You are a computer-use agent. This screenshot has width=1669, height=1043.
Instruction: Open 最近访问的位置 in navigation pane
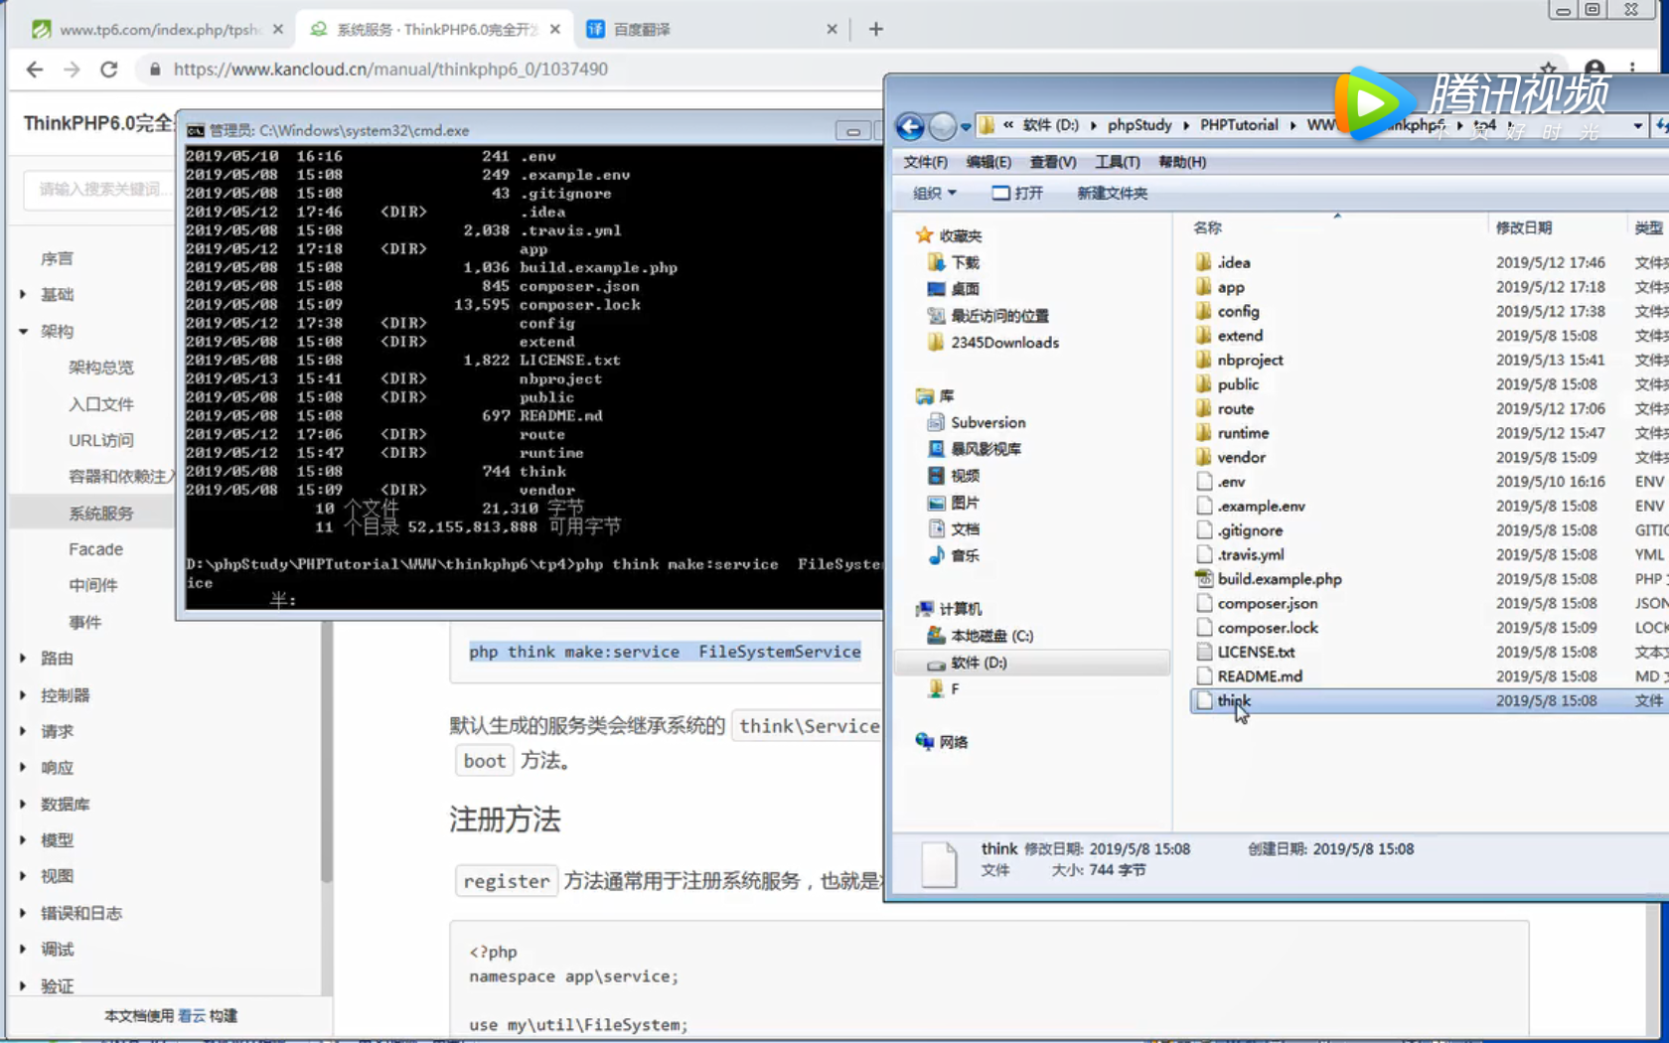coord(999,316)
